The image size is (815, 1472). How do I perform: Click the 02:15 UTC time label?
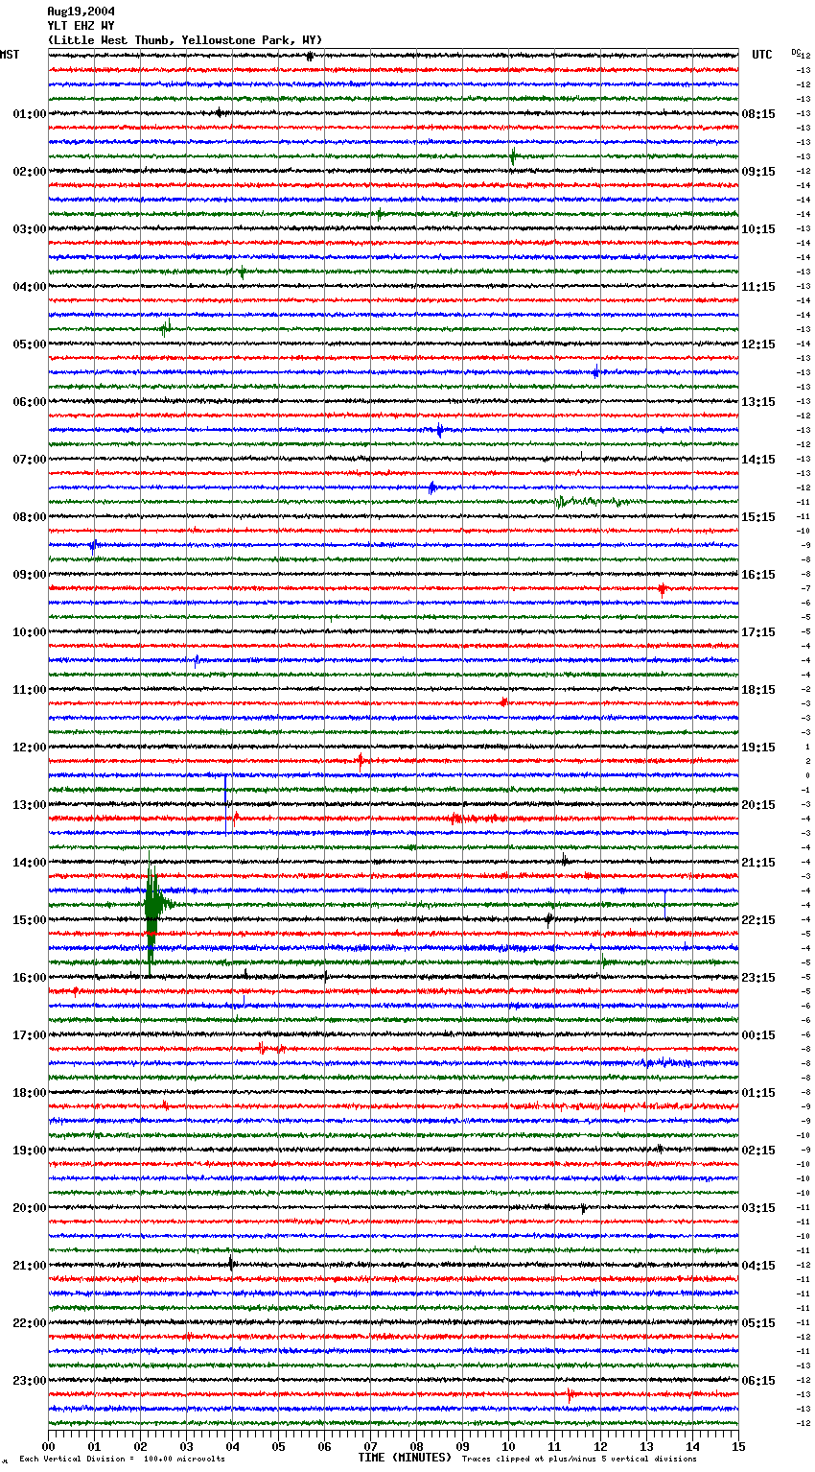pos(758,1151)
